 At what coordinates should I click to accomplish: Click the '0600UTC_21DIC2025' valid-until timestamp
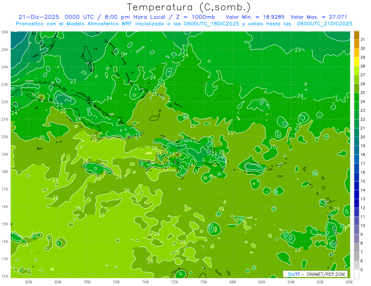[x=325, y=24]
